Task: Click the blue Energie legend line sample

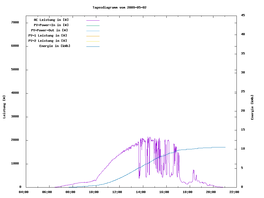Action: tap(93, 46)
